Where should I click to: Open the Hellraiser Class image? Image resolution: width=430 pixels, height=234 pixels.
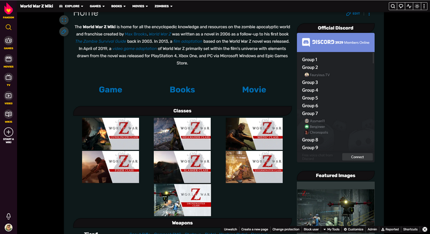click(182, 134)
